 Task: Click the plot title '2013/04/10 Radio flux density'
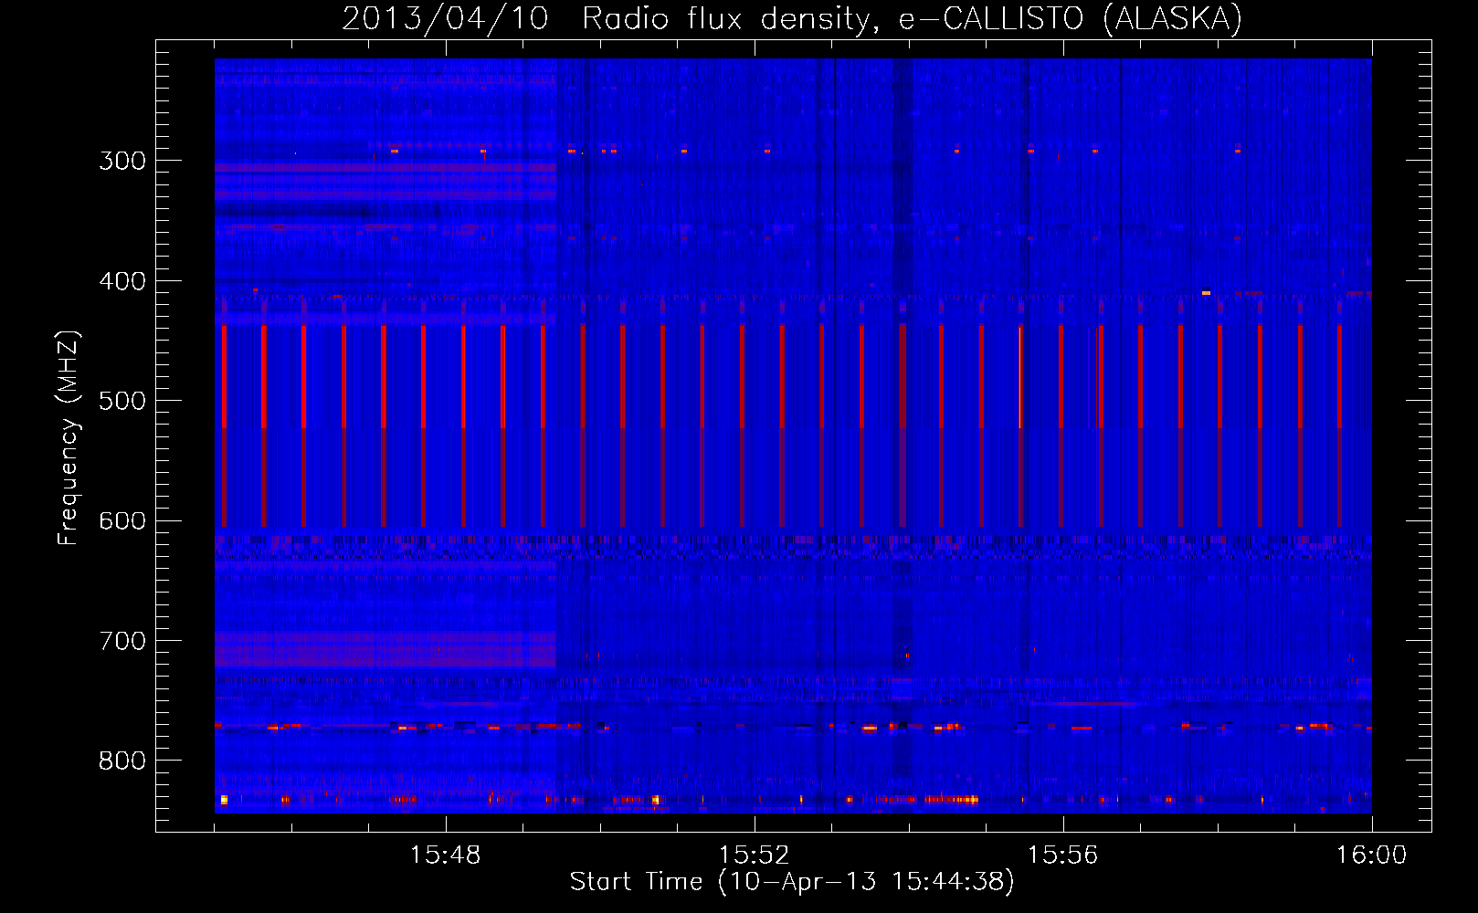point(609,18)
